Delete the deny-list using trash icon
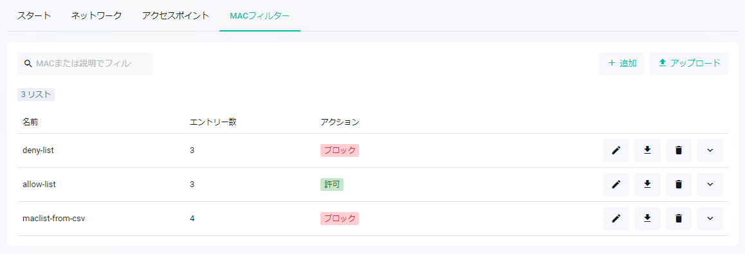This screenshot has height=254, width=745. 679,150
